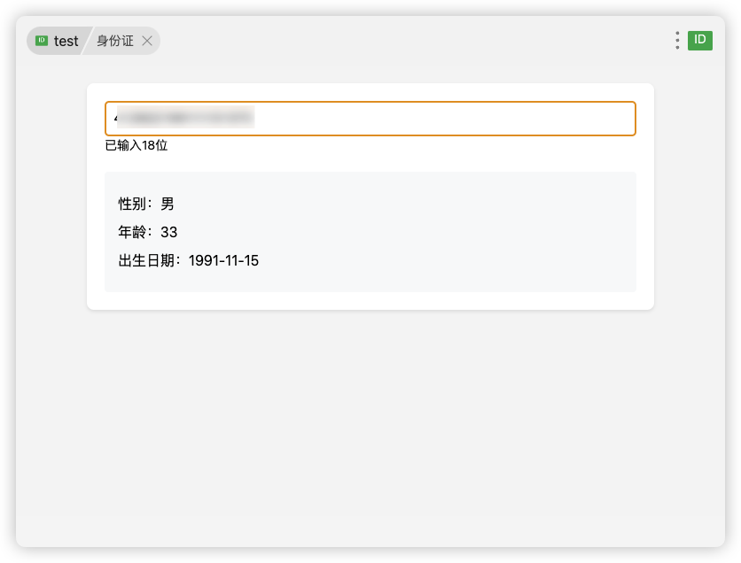Screen dimensions: 741x563
Task: Click the first visible digit in the input
Action: click(115, 118)
